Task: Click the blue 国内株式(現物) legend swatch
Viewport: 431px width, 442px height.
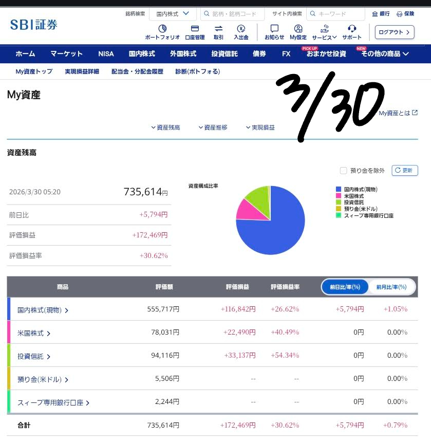Action: click(x=338, y=190)
